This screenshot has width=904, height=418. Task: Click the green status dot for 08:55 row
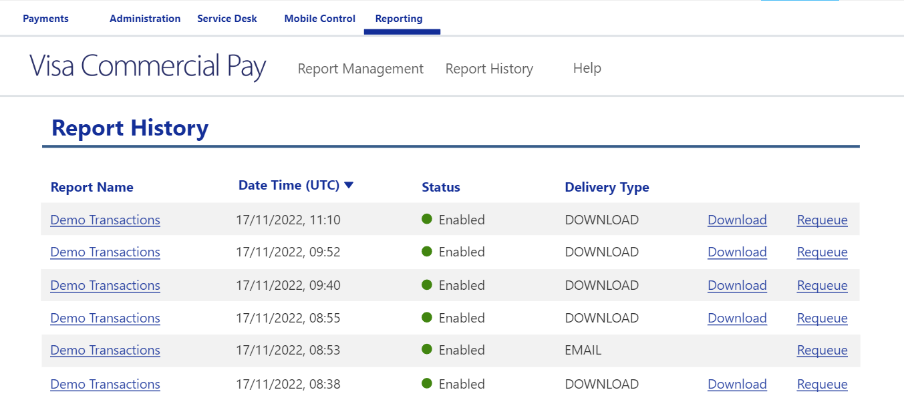[427, 317]
